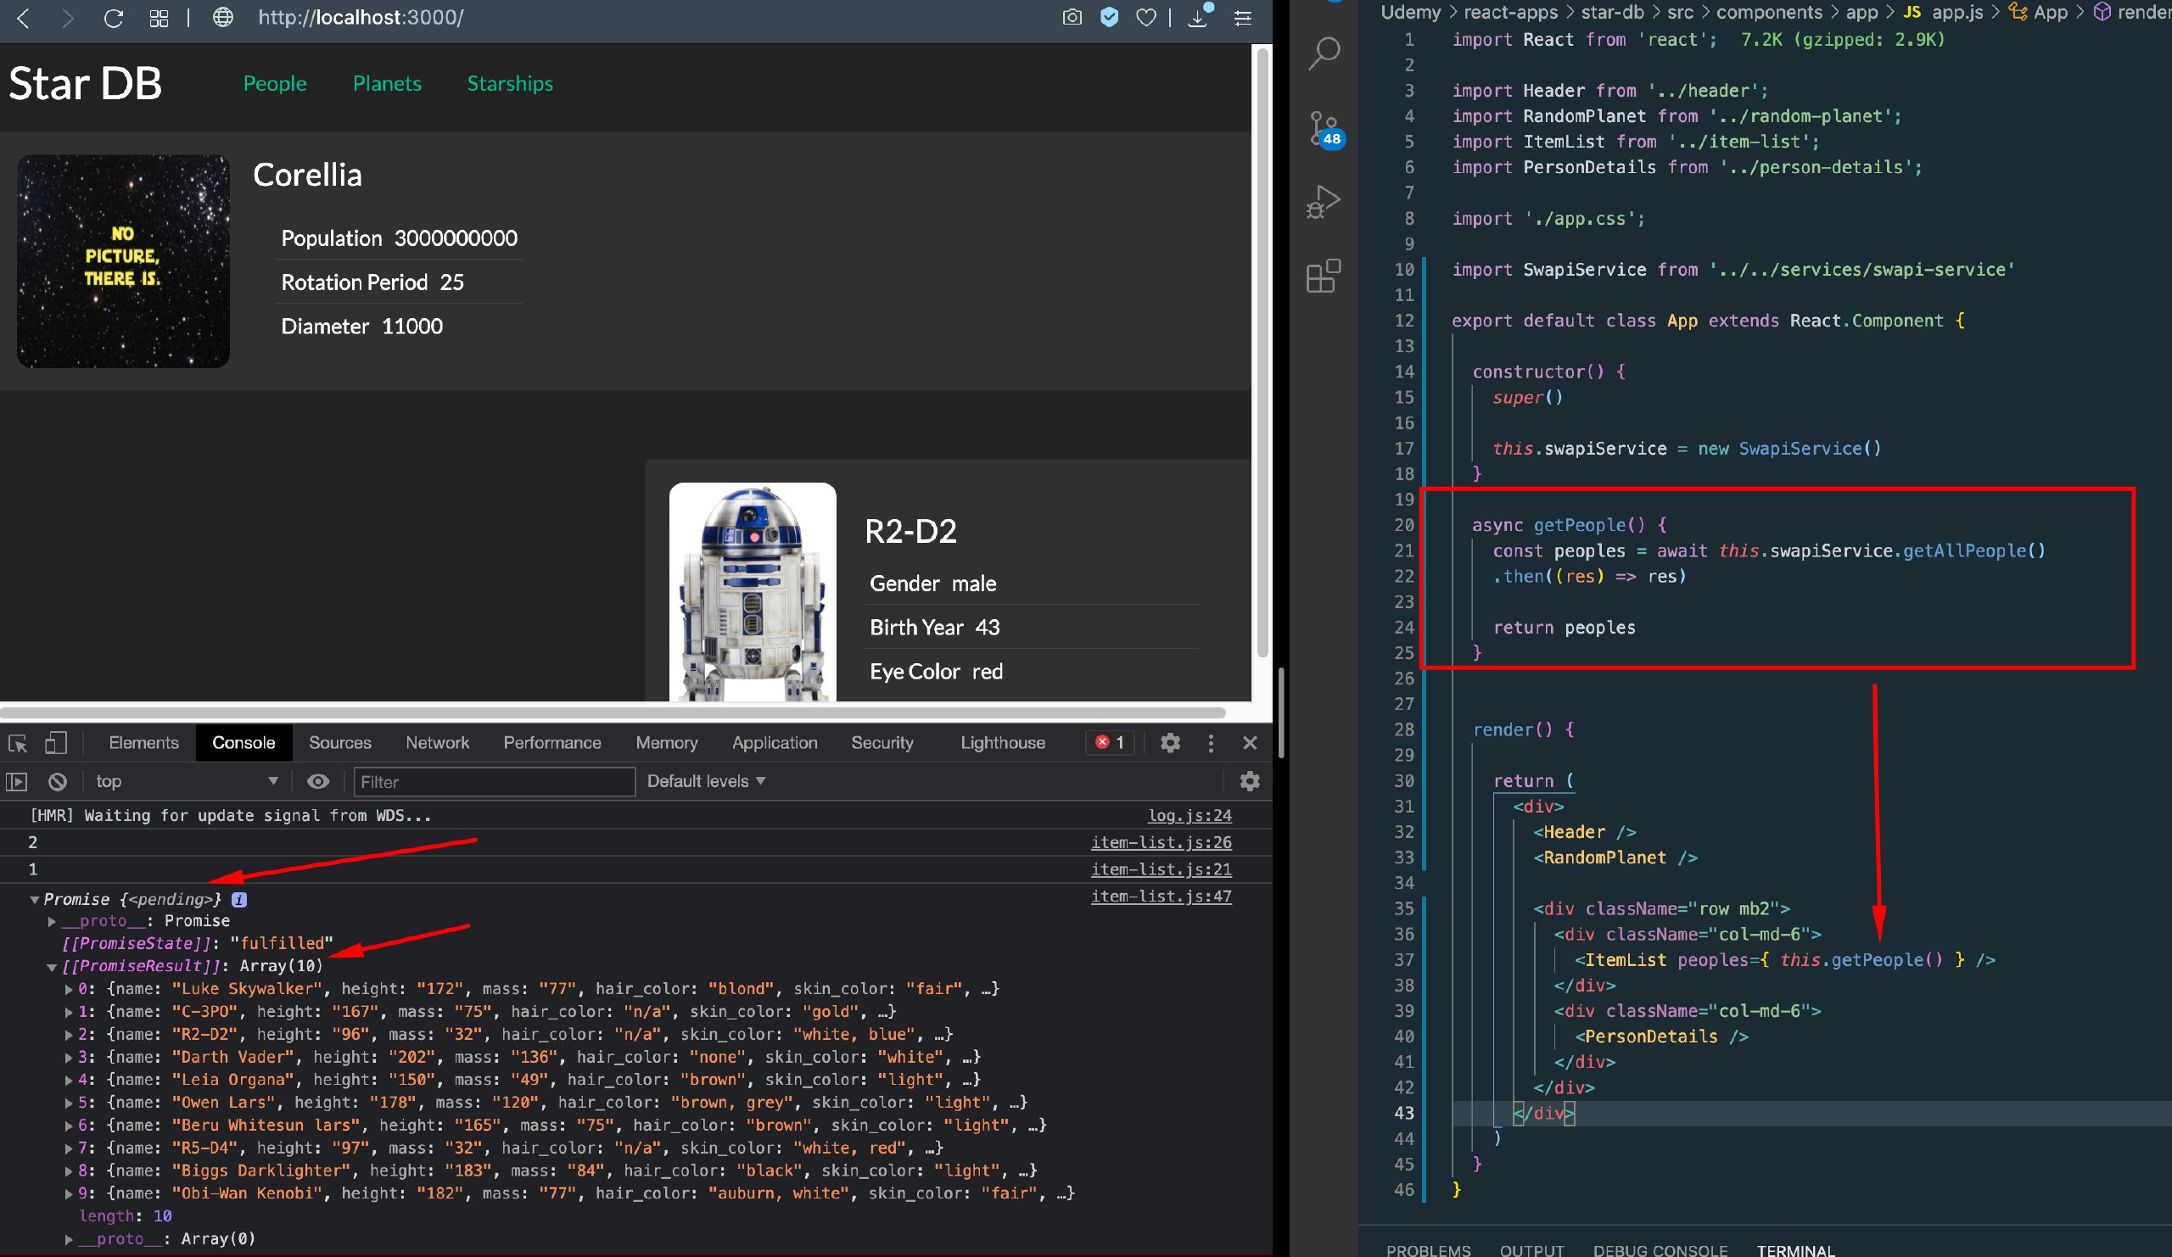Open the VS Code Extensions icon

click(1324, 276)
